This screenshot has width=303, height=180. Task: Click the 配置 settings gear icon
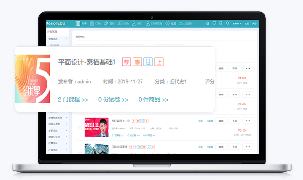(x=167, y=23)
